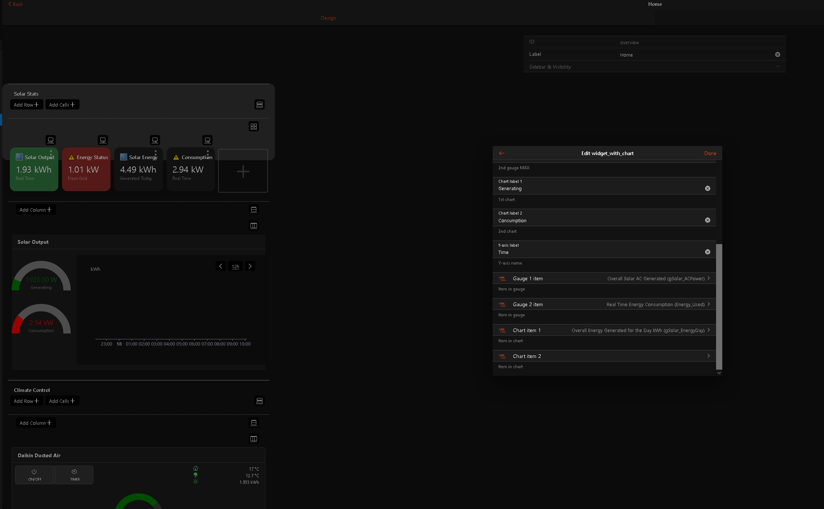824x509 pixels.
Task: Expand the Sidebar & Visibility section
Action: coord(654,67)
